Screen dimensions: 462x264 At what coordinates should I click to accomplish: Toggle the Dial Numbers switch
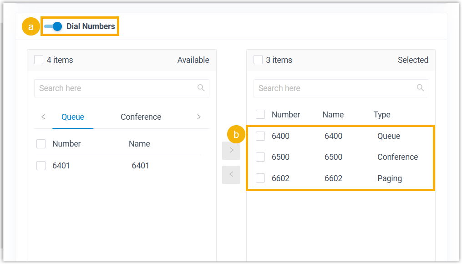pyautogui.click(x=53, y=26)
